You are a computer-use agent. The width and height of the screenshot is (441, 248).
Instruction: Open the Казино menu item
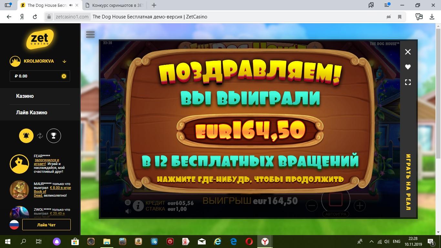pos(25,96)
